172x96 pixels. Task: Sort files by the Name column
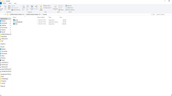tap(15, 17)
